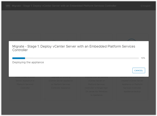
Task: Select the dimmed Migrate card description
Action: [x=96, y=86]
